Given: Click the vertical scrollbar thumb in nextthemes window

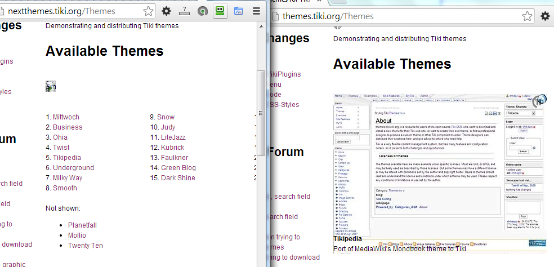Looking at the screenshot, I should click(261, 113).
